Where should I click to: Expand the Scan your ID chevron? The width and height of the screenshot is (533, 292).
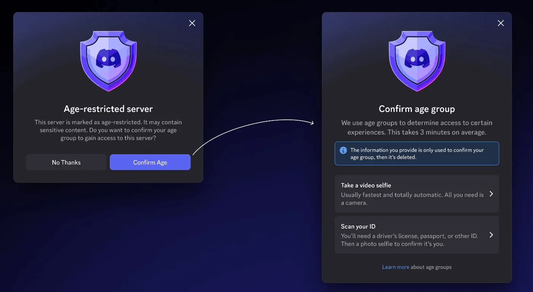491,235
